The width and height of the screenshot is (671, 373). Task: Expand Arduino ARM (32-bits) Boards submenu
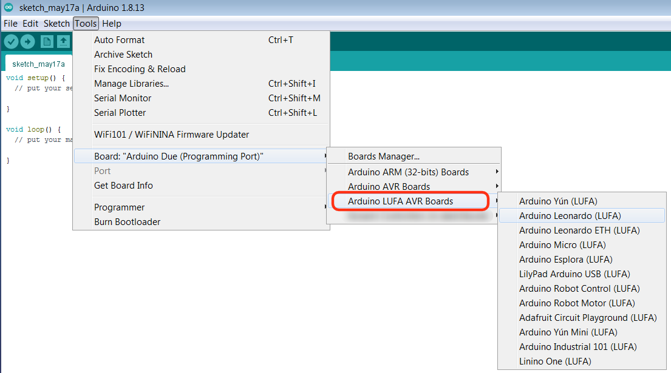click(x=414, y=172)
